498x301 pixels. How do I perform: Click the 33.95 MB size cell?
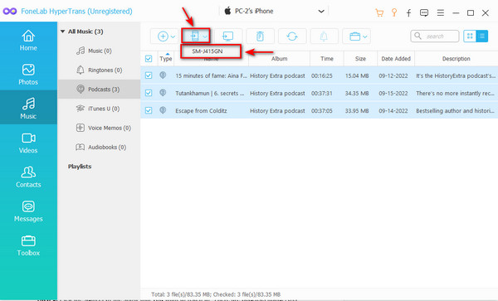[x=357, y=110]
